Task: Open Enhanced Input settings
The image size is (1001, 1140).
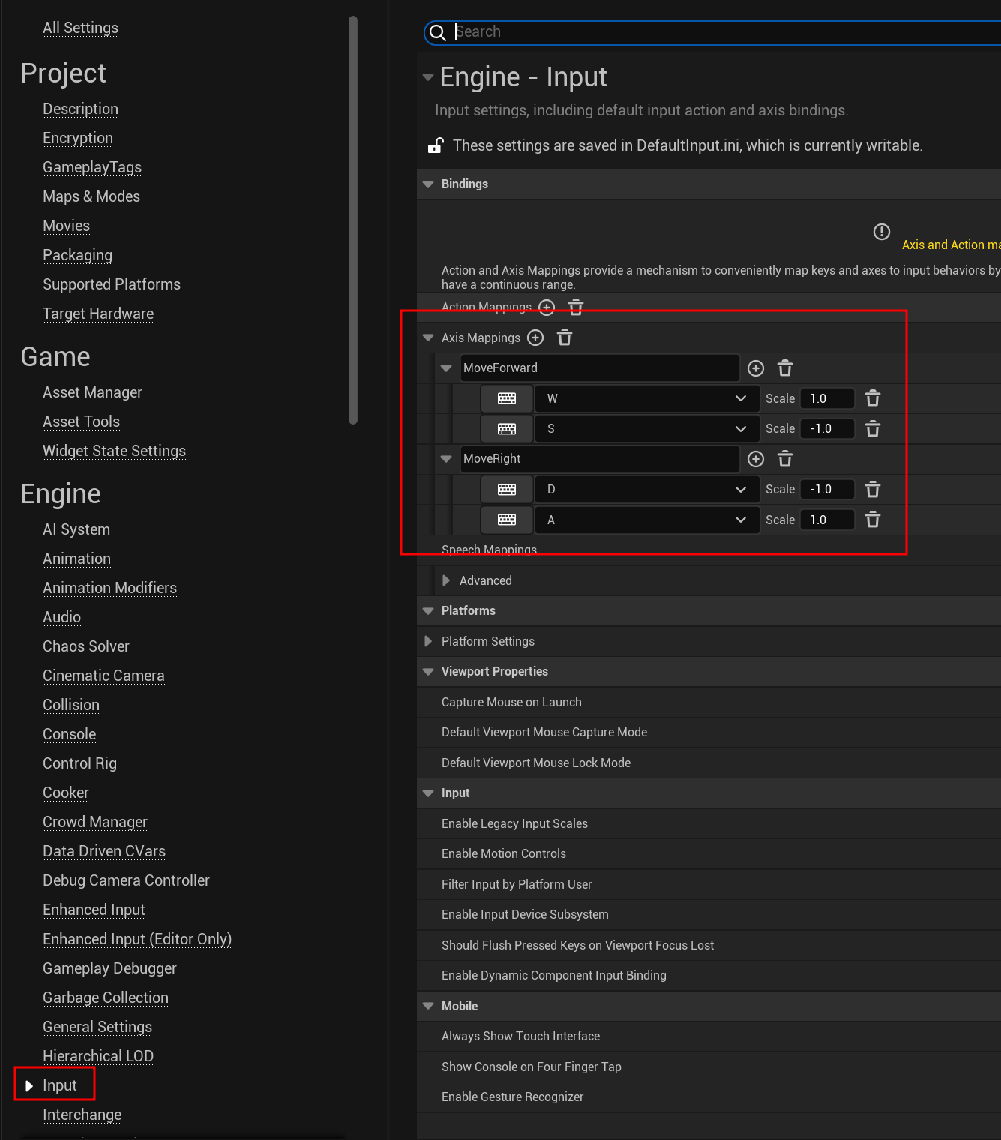Action: click(x=94, y=910)
